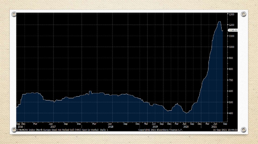Select the 2017 year label

[53, 127]
